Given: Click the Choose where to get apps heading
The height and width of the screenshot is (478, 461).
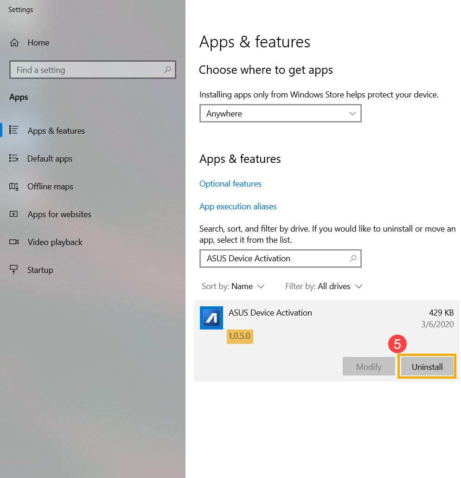Looking at the screenshot, I should click(266, 70).
